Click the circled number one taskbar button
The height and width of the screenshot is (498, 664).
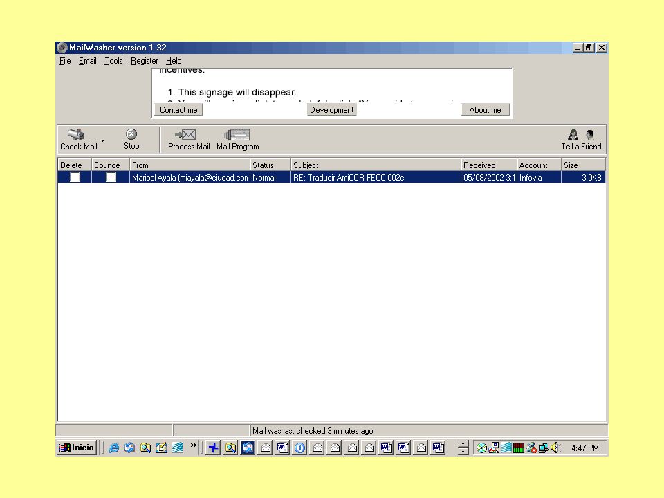(x=299, y=448)
